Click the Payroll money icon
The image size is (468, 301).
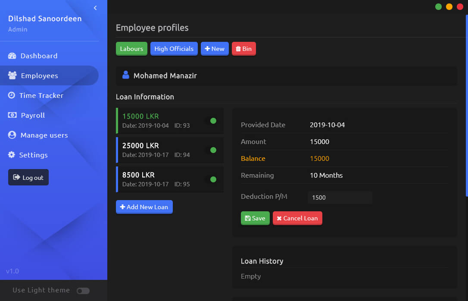click(12, 115)
